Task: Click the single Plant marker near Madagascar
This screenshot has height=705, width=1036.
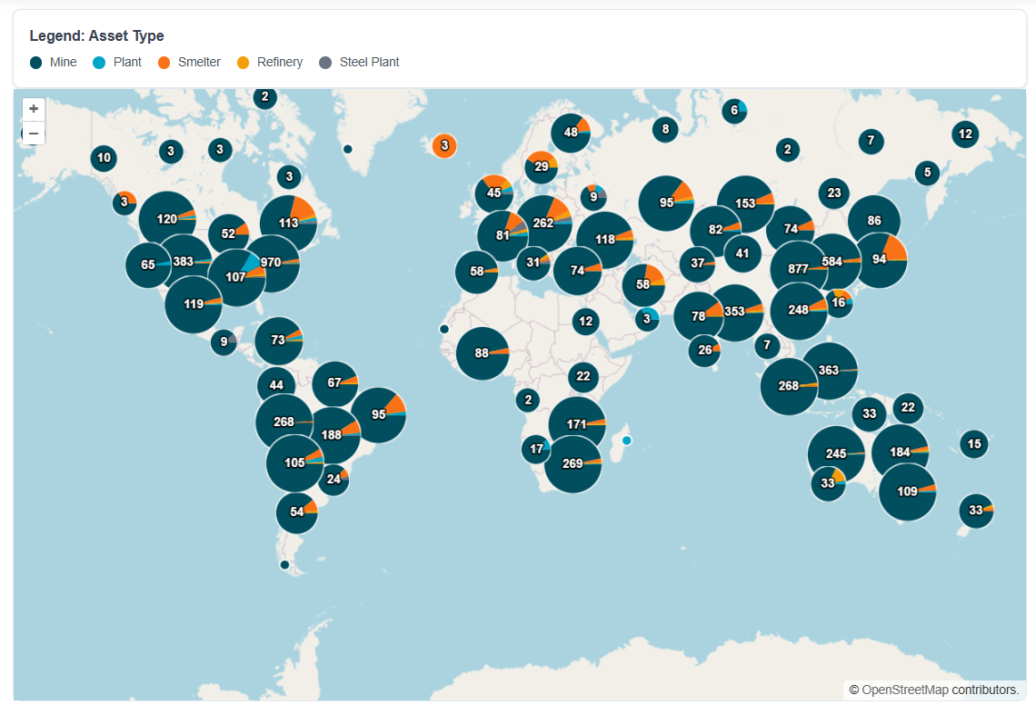Action: [626, 440]
